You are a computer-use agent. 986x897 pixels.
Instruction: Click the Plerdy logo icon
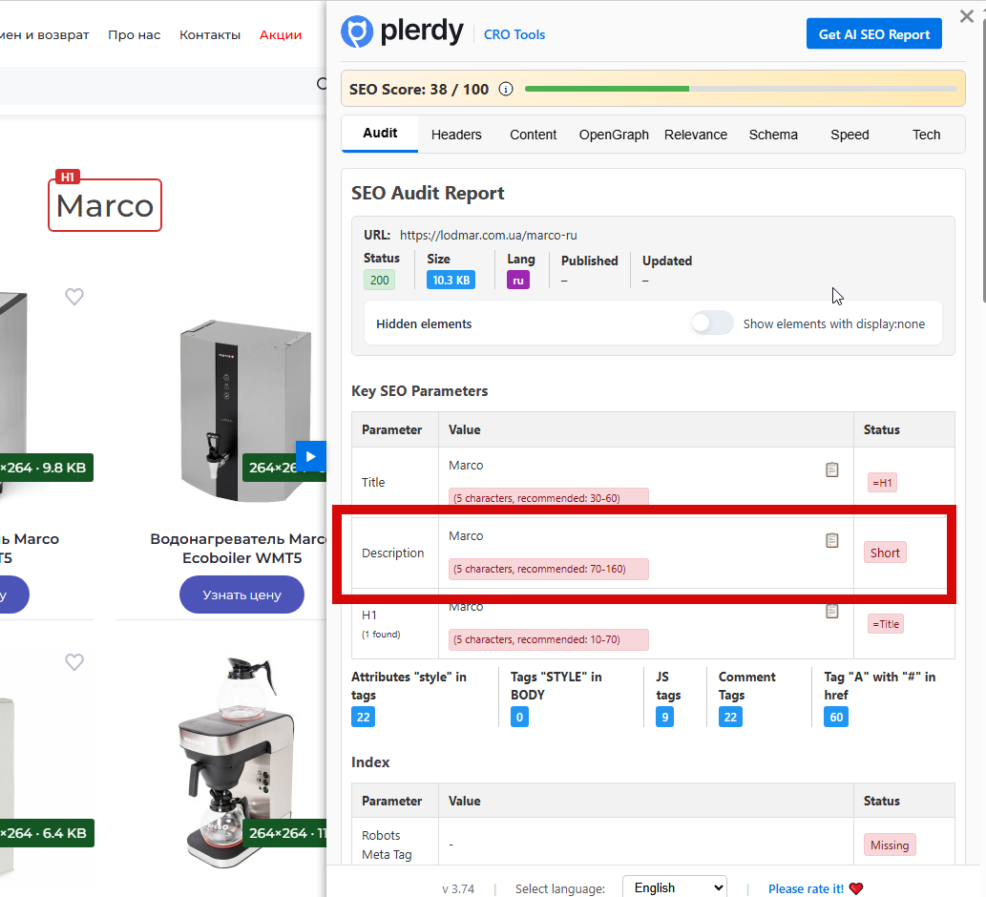point(357,31)
